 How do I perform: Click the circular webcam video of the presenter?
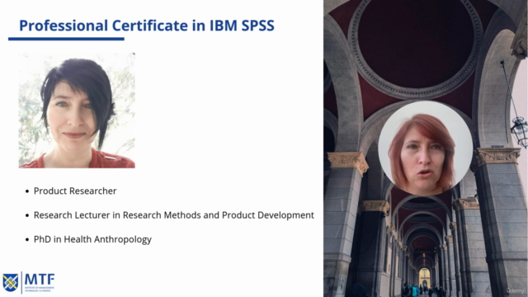(x=426, y=148)
